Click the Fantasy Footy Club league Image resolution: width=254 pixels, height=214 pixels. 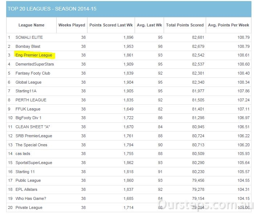click(33, 73)
